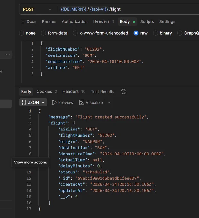This screenshot has height=218, width=199.
Task: Open the Scripts tab
Action: [147, 21]
